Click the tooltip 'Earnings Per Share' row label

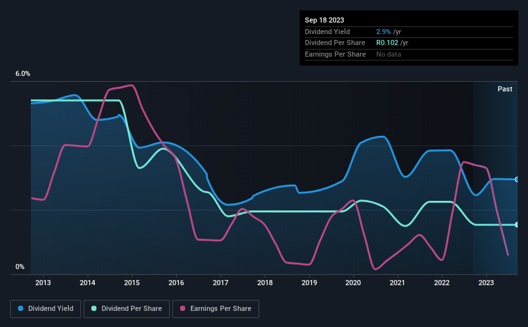(335, 54)
